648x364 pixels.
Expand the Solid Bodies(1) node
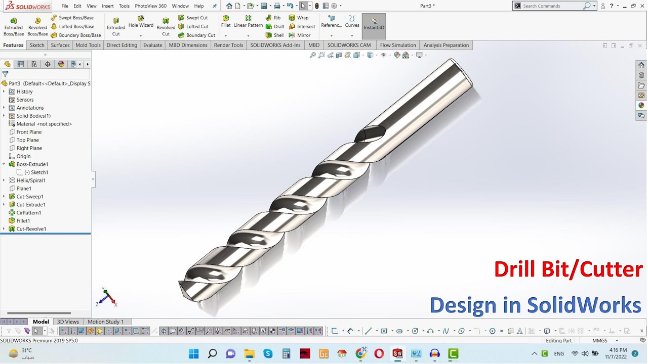(x=4, y=116)
